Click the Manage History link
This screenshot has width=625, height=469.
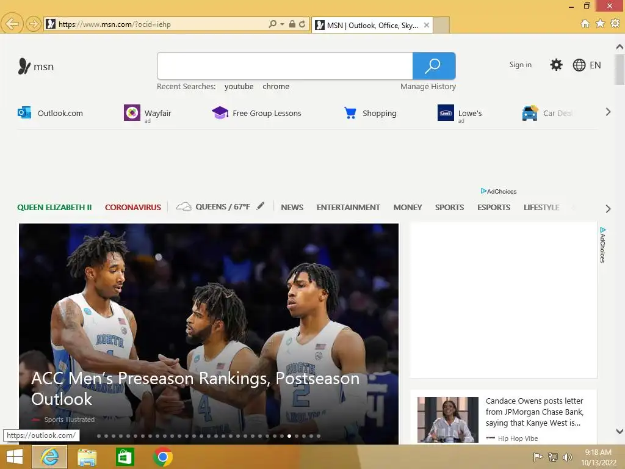point(428,87)
